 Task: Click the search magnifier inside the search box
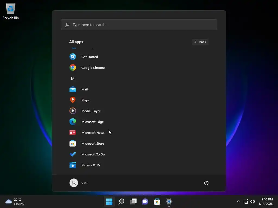(67, 25)
